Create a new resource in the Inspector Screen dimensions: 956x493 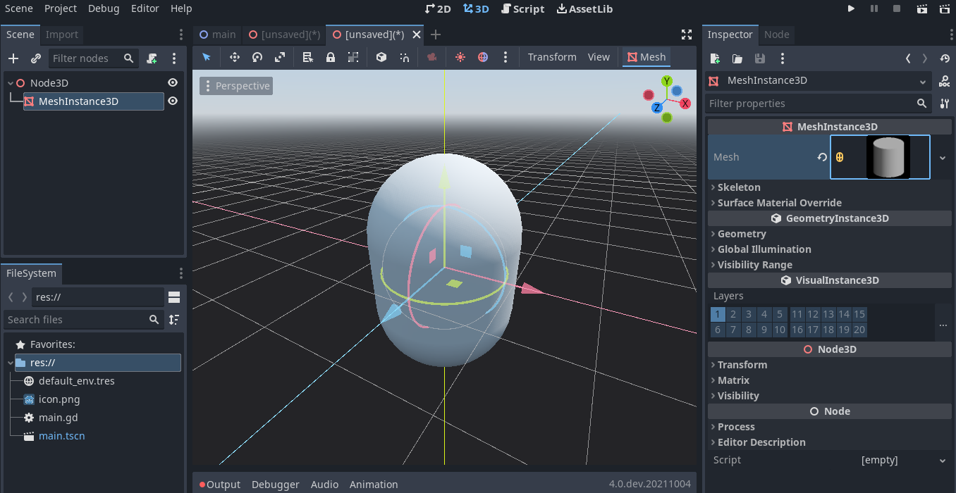click(x=714, y=59)
